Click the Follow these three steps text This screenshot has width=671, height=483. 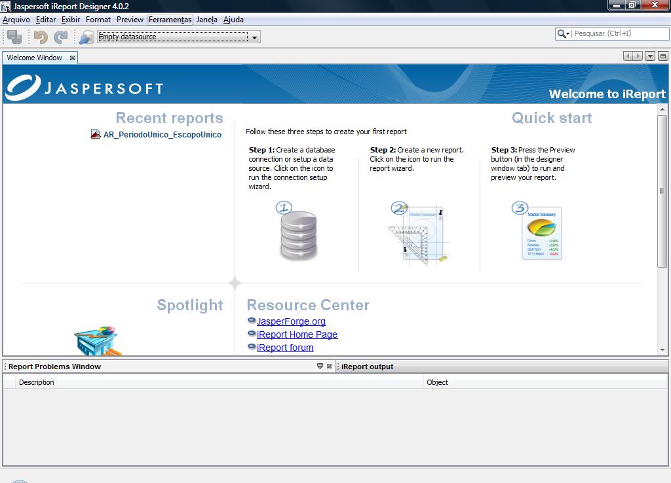pyautogui.click(x=326, y=132)
